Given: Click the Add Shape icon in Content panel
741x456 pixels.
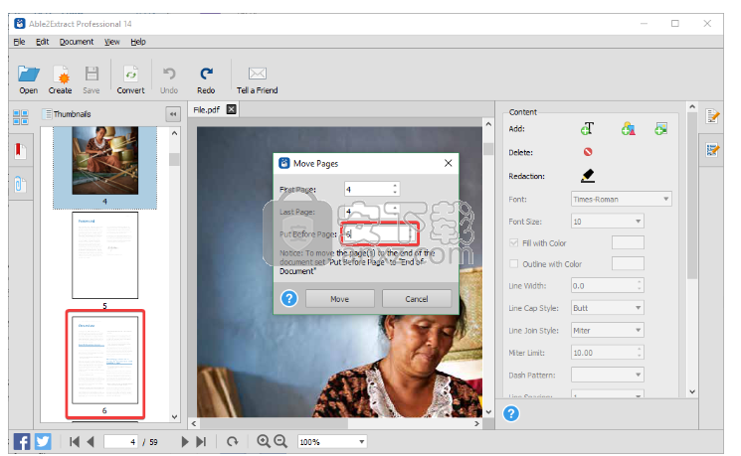Looking at the screenshot, I should click(x=628, y=128).
